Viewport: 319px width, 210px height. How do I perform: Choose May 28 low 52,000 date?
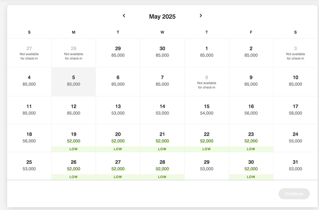tap(162, 166)
